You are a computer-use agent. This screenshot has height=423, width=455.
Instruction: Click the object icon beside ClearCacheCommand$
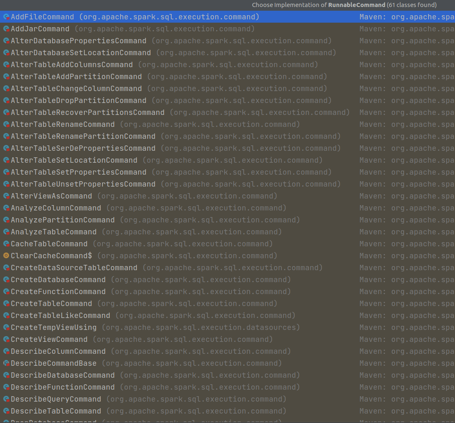[x=6, y=255]
